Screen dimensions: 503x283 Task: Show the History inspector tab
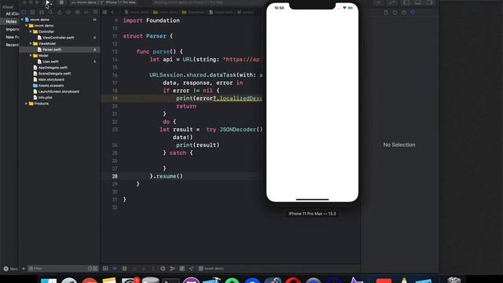[395, 13]
